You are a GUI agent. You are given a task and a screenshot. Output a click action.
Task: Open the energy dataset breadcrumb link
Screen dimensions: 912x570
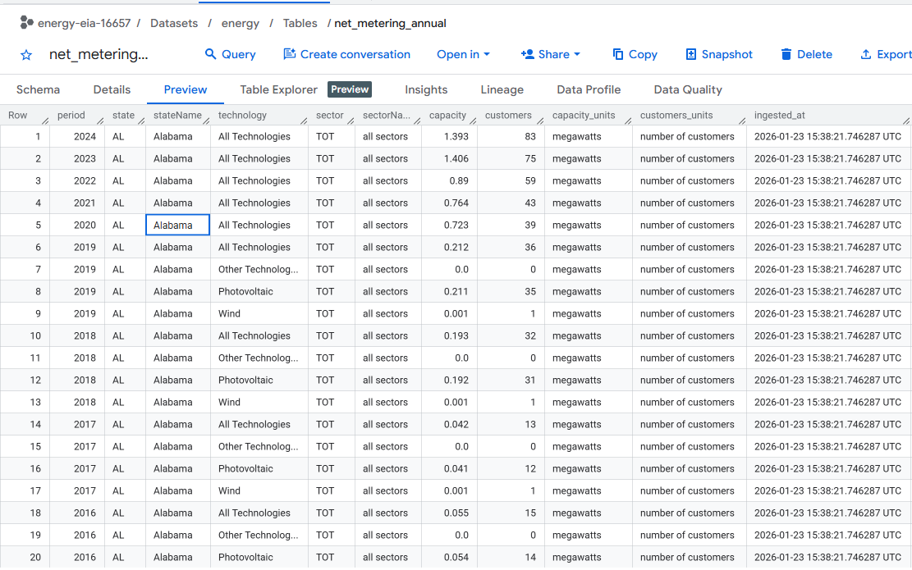pos(240,23)
